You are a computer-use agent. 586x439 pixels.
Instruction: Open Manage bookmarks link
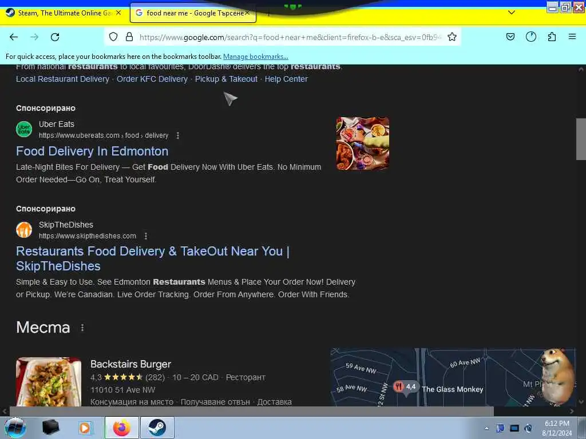[x=256, y=57]
